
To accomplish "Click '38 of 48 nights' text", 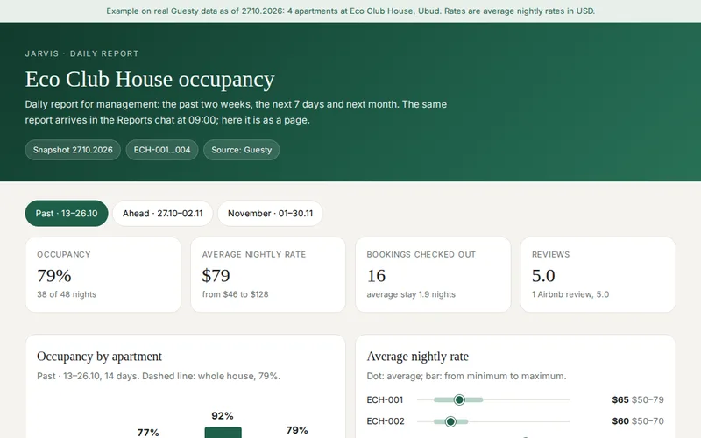I will 67,294.
